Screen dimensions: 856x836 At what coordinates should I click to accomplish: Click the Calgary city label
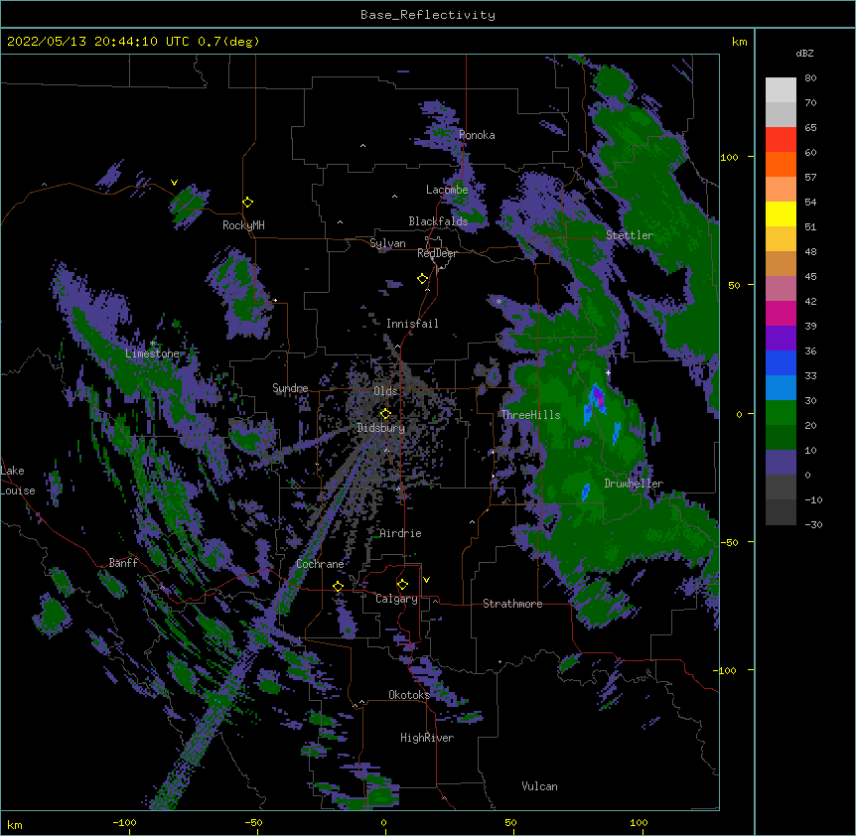(x=397, y=599)
